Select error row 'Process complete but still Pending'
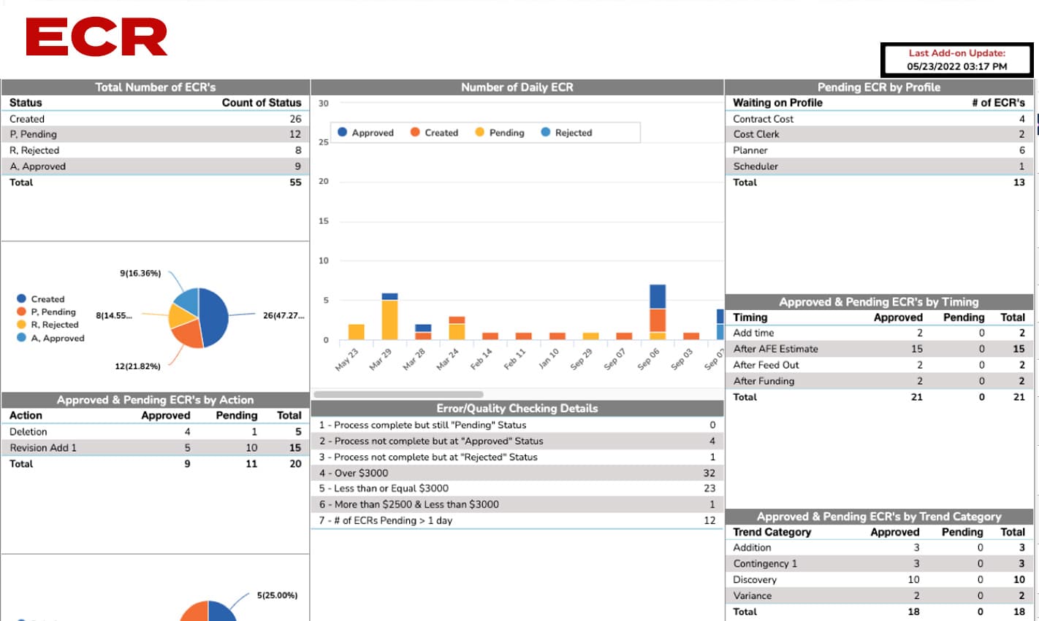The height and width of the screenshot is (621, 1039). coord(517,425)
